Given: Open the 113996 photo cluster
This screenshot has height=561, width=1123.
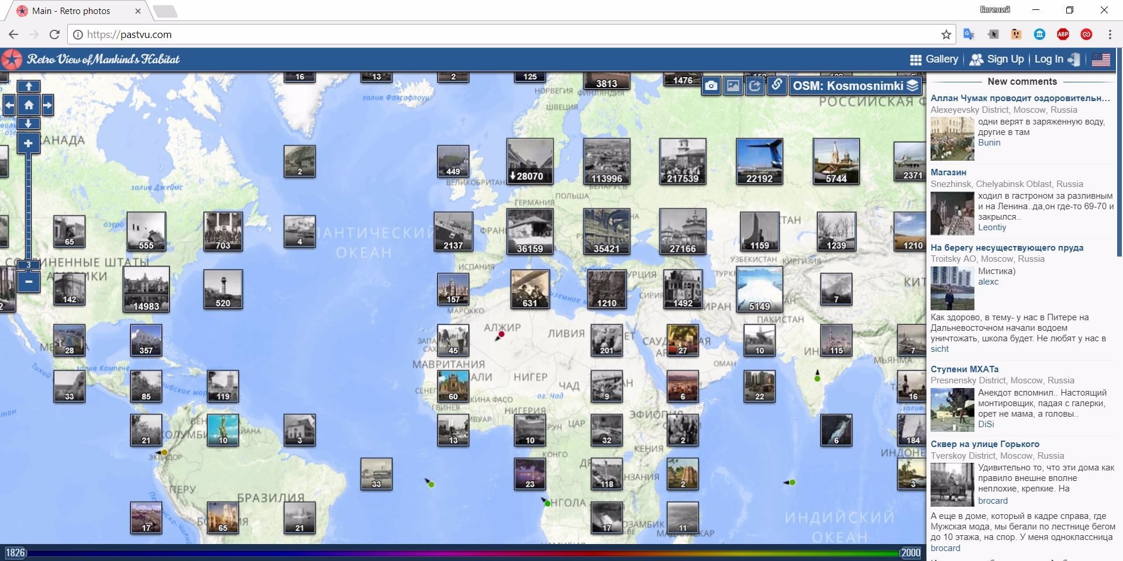Looking at the screenshot, I should coord(607,161).
